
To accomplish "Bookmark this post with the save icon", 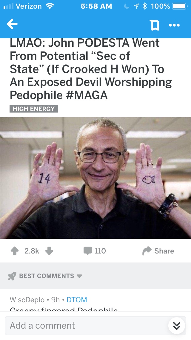I will [155, 25].
